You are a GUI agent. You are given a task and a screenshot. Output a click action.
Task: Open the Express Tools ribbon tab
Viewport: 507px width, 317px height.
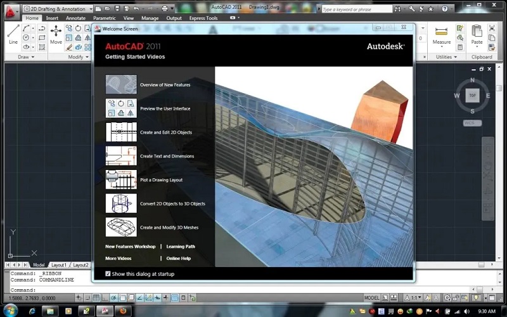point(203,18)
